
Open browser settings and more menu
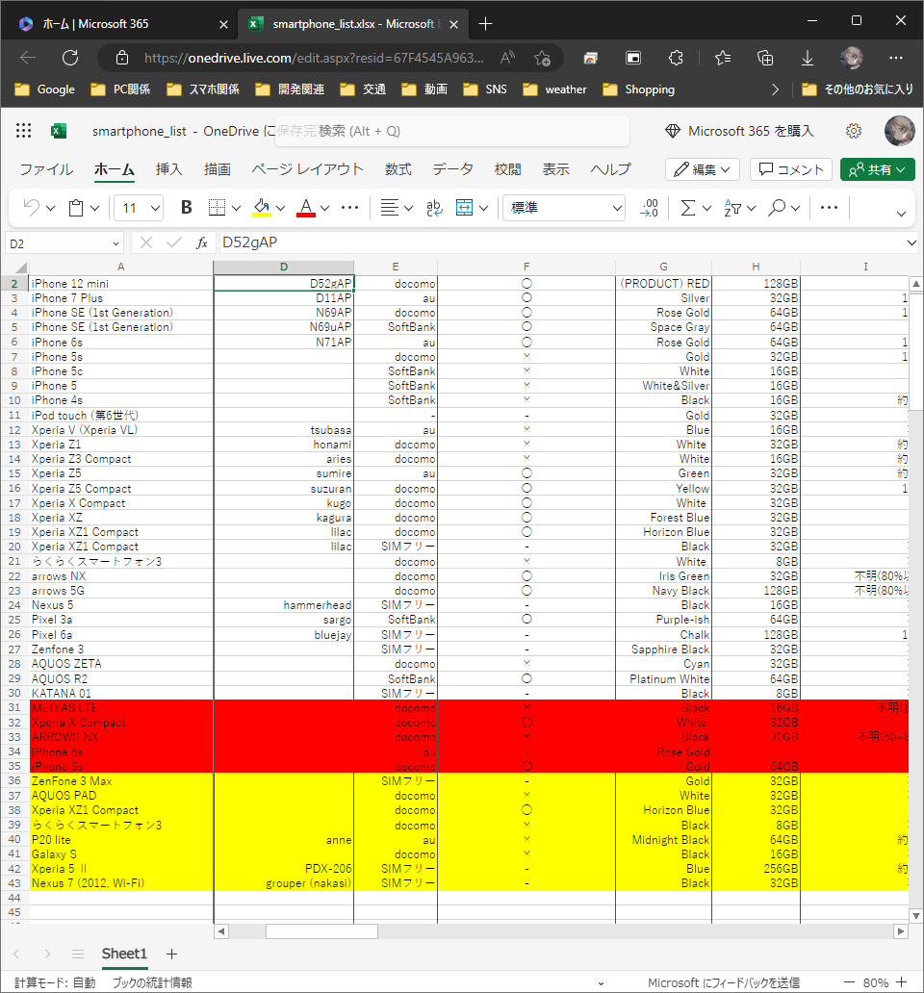click(x=895, y=58)
